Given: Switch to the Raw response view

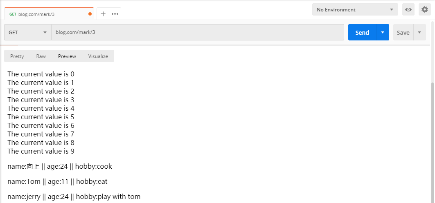Looking at the screenshot, I should point(41,56).
